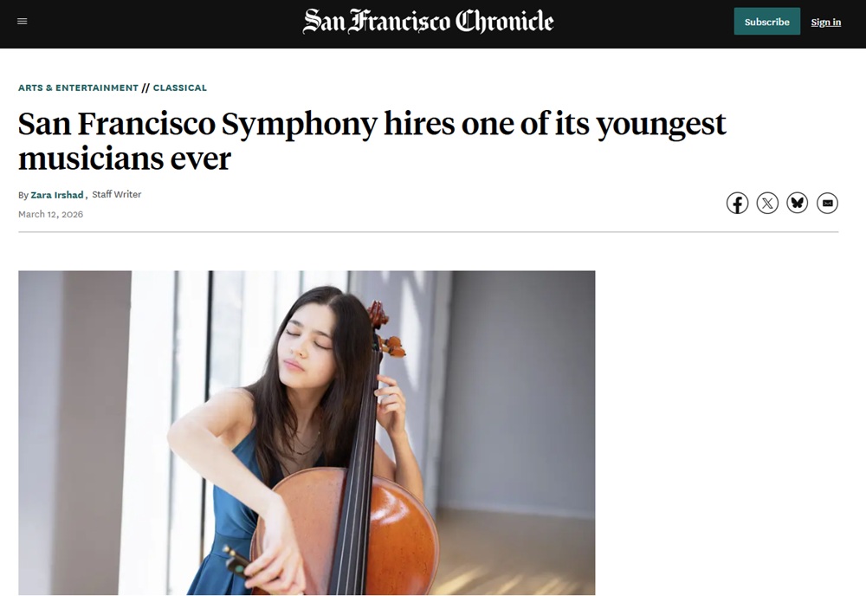
Task: Go to Arts & Entertainment section
Action: (x=78, y=87)
